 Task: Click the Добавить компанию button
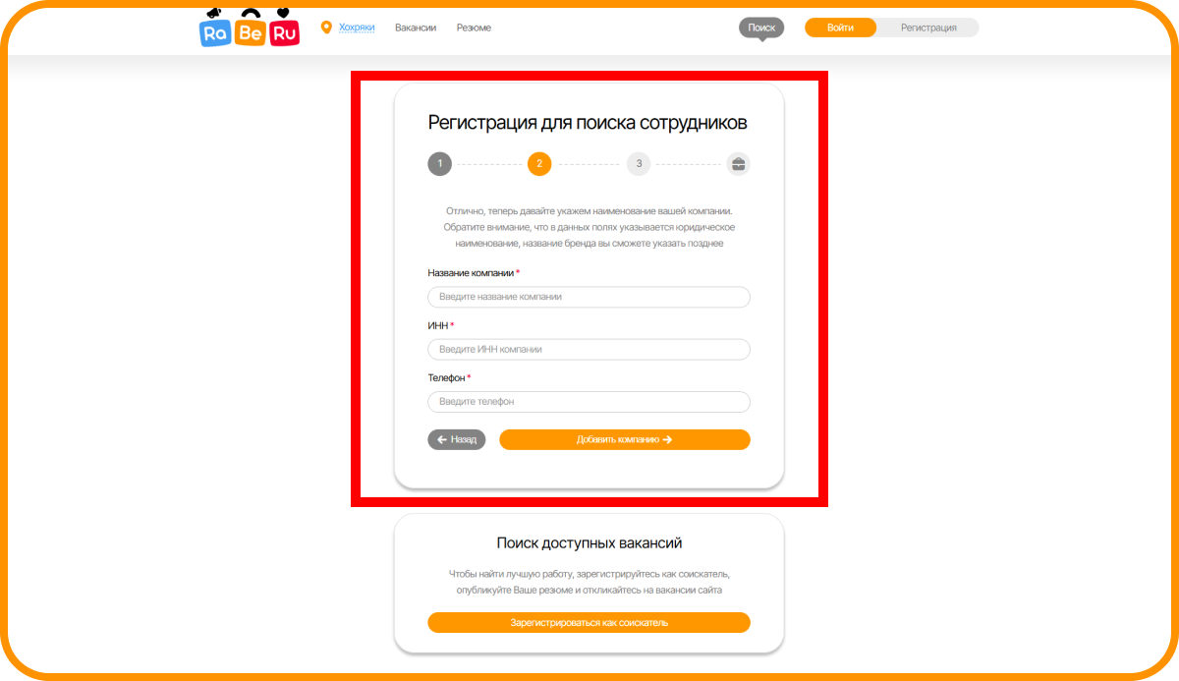[625, 439]
